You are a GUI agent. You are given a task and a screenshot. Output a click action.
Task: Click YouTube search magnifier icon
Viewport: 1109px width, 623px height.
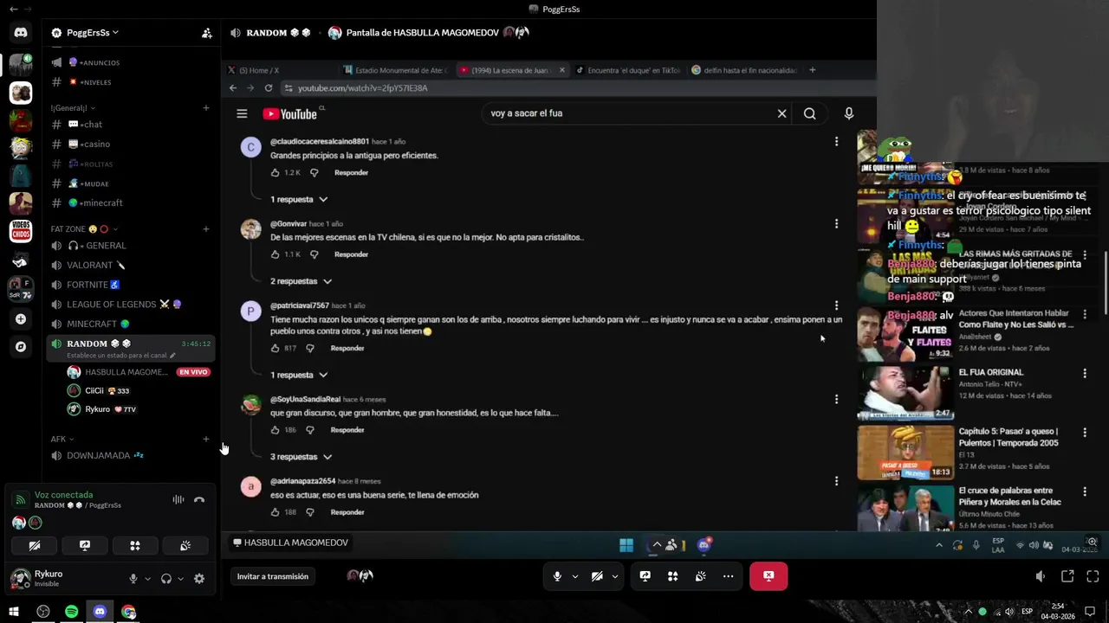pos(809,113)
